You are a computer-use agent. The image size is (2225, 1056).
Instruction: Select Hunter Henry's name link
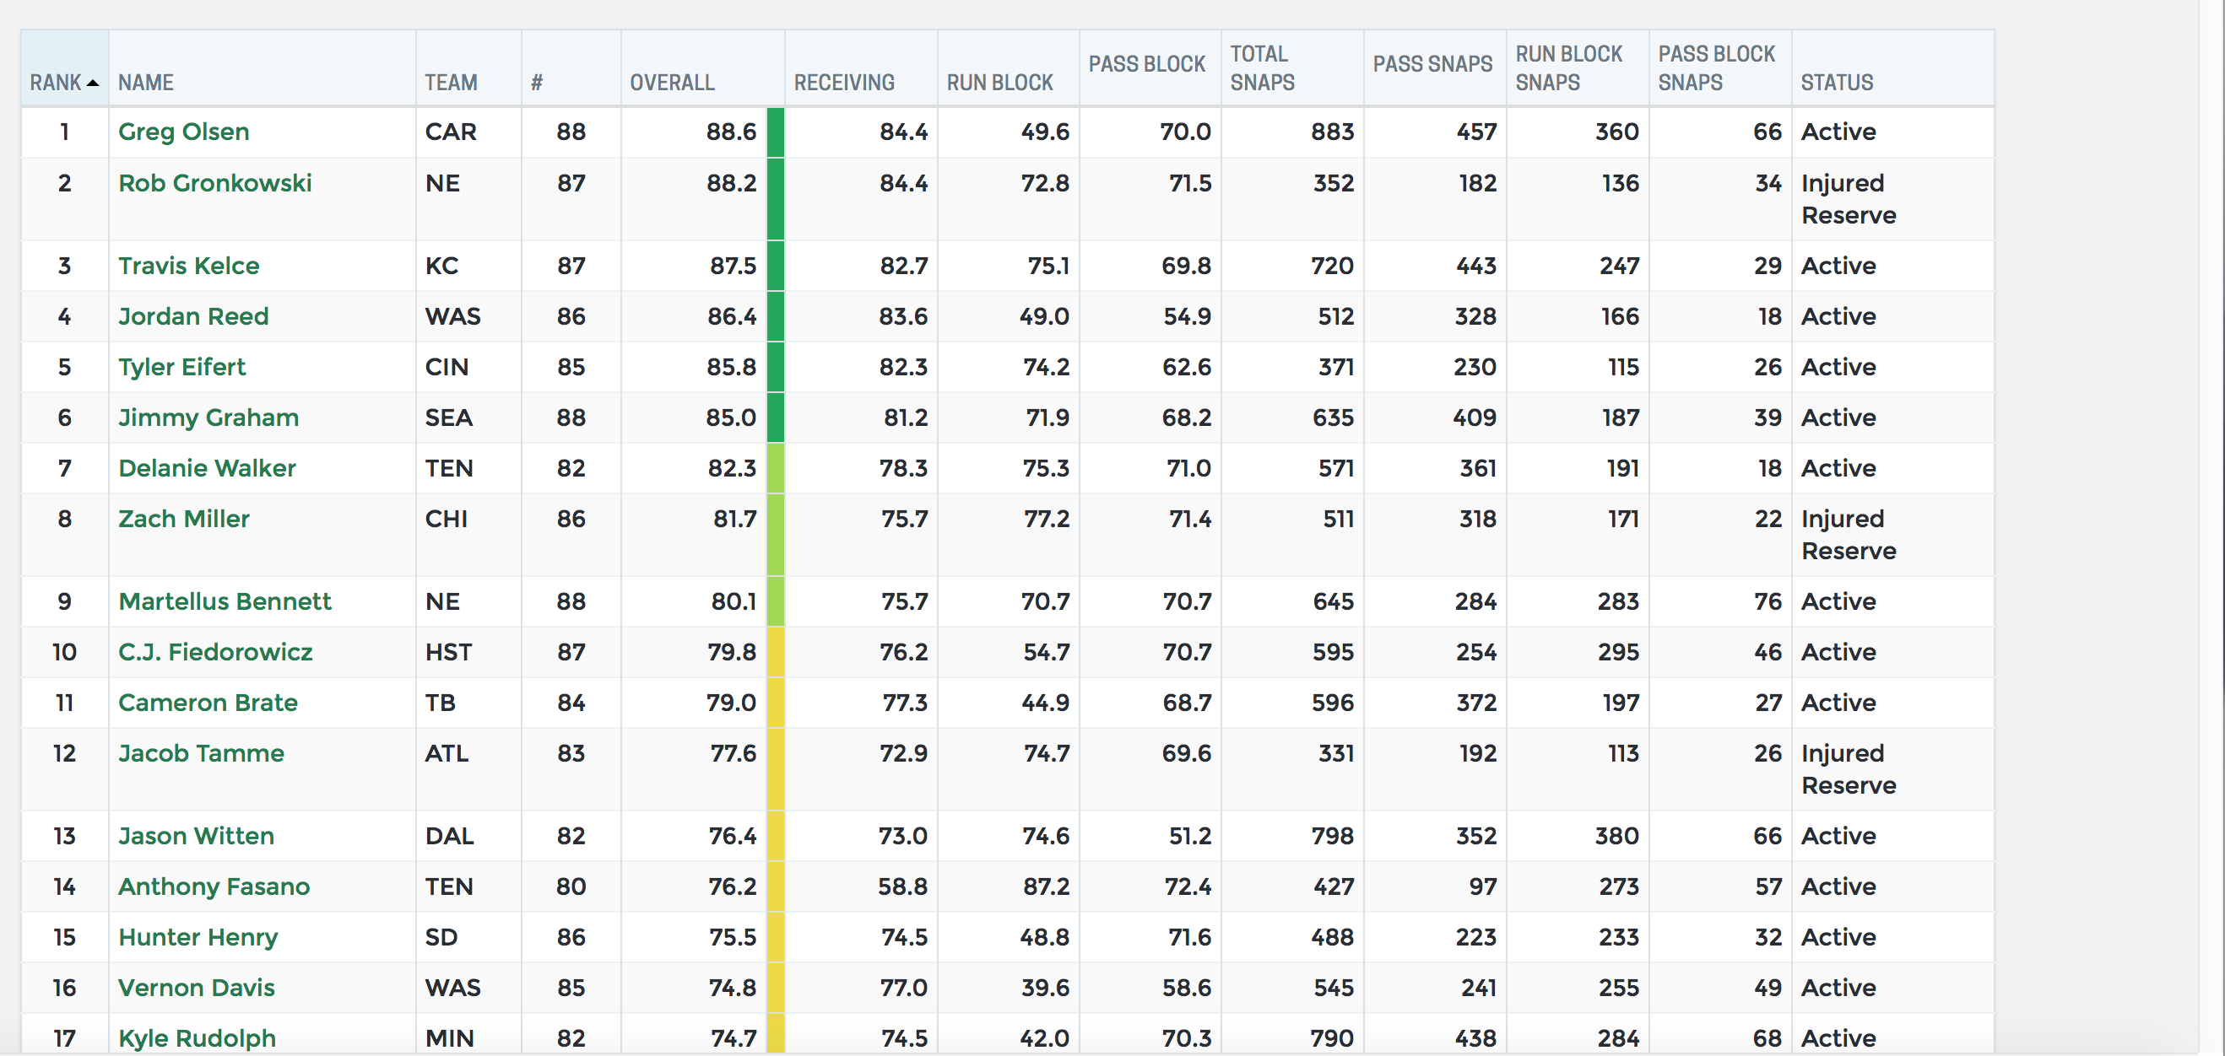click(x=198, y=938)
